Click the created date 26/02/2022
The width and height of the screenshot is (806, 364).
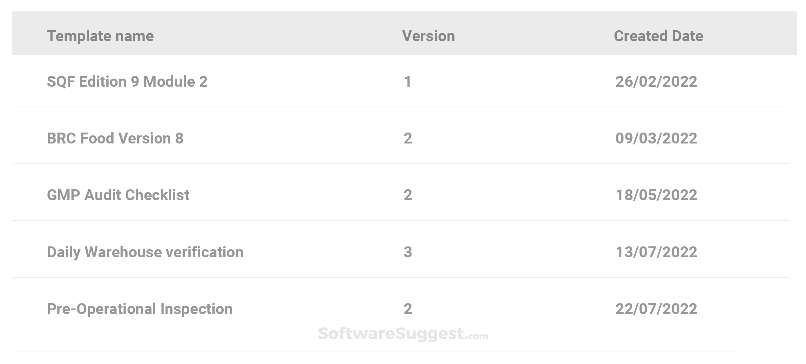coord(656,82)
